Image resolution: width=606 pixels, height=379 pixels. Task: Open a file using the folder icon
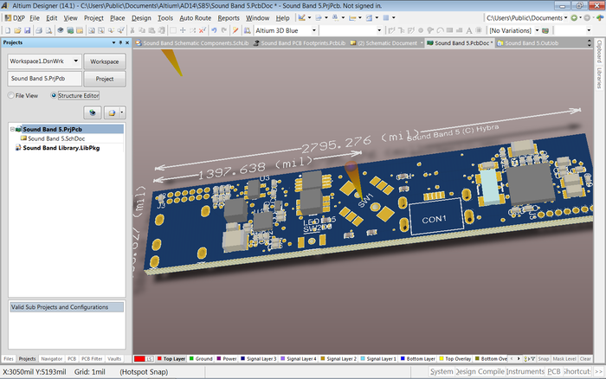(17, 30)
